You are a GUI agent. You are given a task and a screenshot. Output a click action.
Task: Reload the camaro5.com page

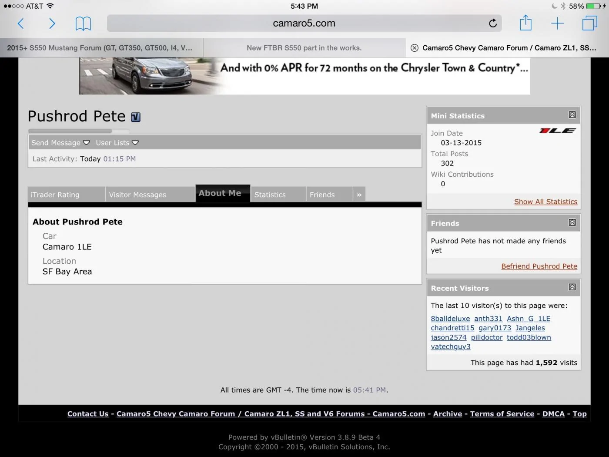[492, 24]
